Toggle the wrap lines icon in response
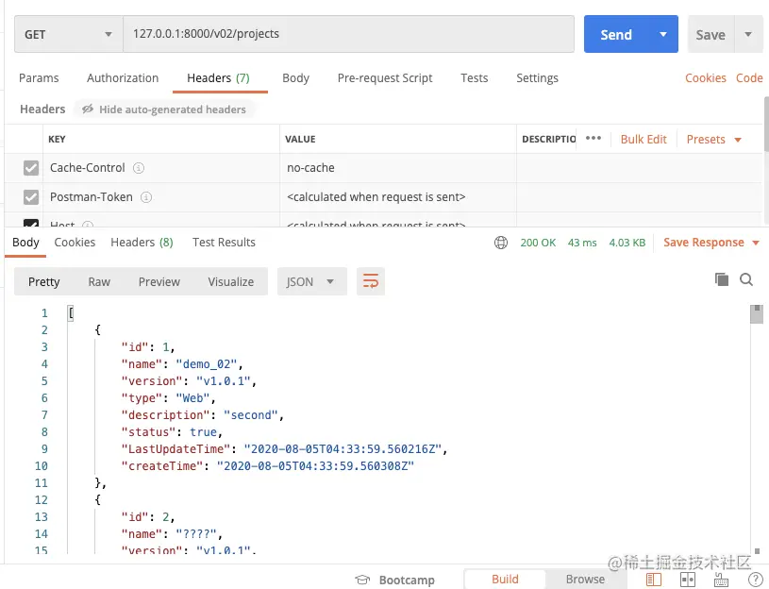Screen dimensions: 769x589 point(371,281)
